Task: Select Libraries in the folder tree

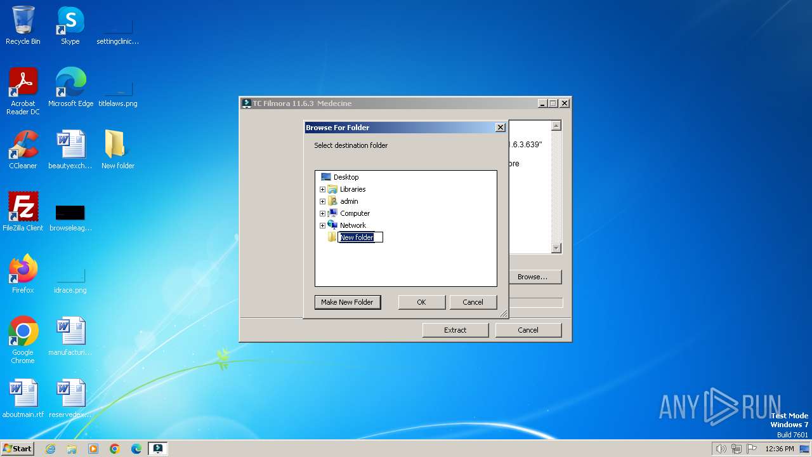Action: pos(353,189)
